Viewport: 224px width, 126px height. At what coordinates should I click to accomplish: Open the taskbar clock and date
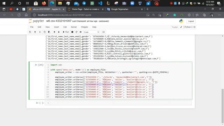[x=210, y=3]
